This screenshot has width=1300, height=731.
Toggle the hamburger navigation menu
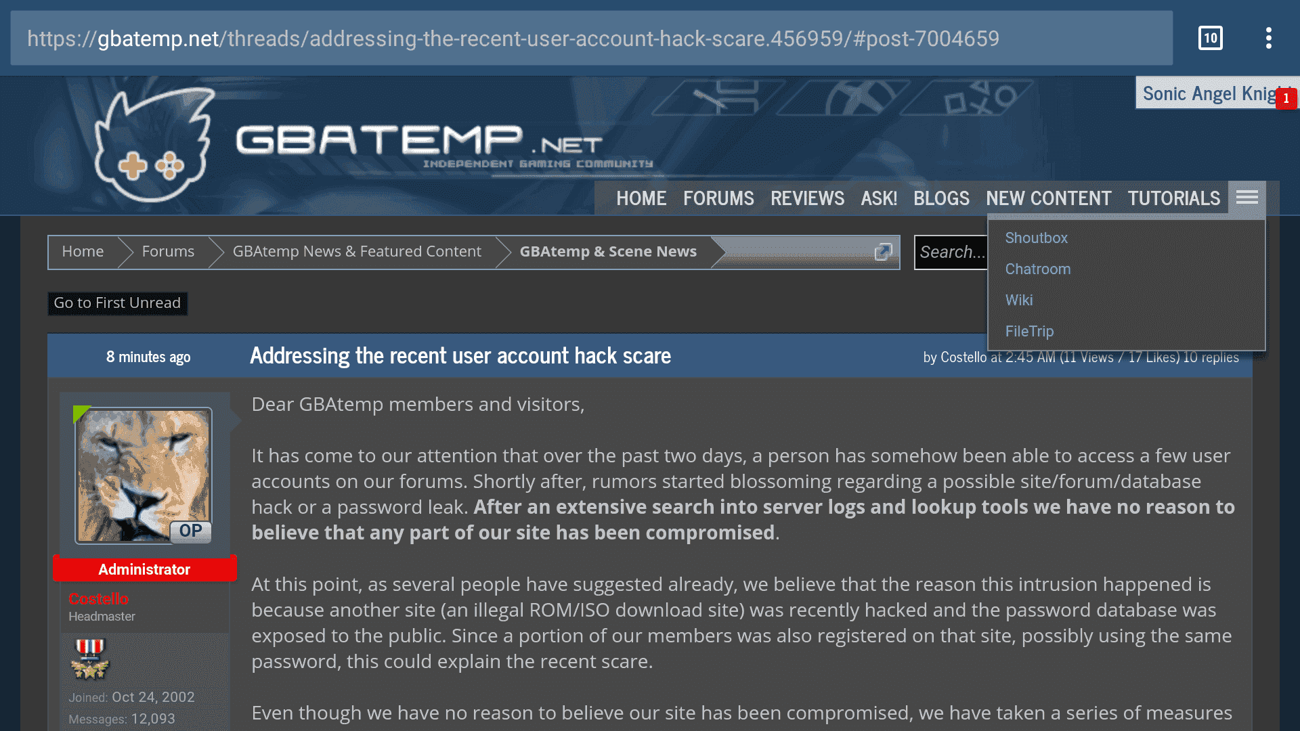coord(1247,197)
